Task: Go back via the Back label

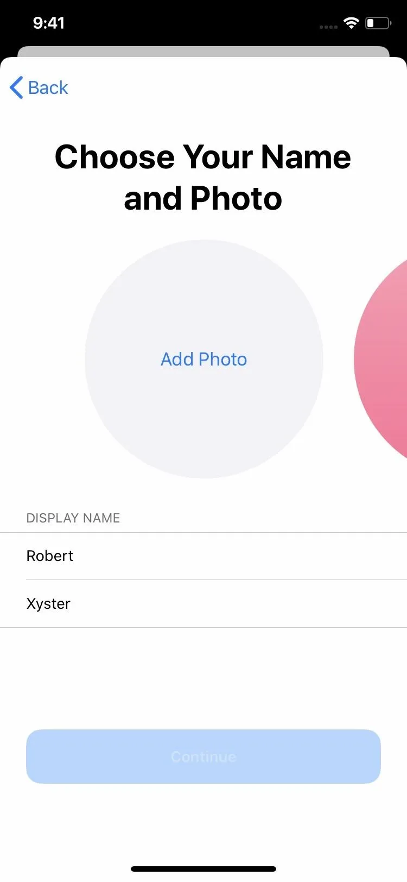Action: pos(48,87)
